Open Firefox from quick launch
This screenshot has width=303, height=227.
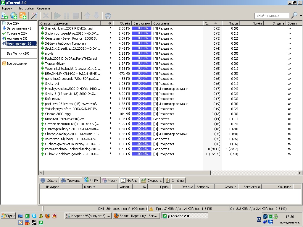48,216
